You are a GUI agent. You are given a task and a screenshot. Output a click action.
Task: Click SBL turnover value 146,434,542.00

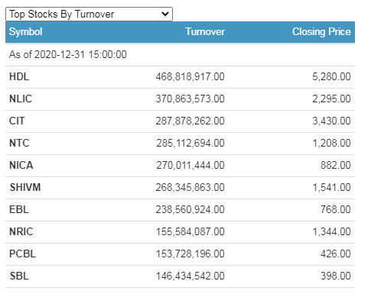pyautogui.click(x=190, y=276)
